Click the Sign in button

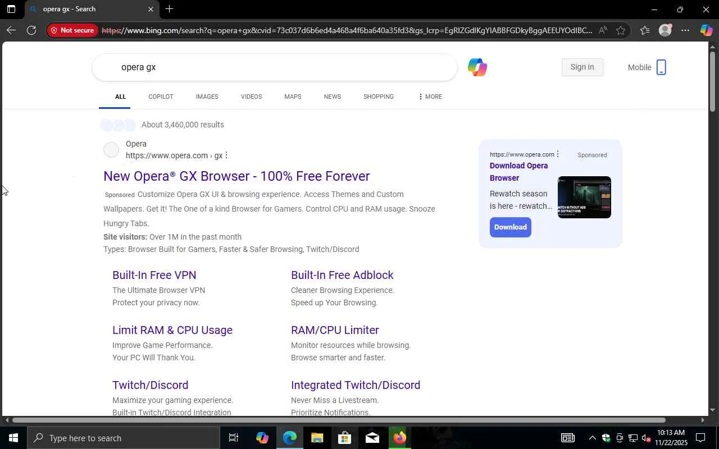(582, 67)
